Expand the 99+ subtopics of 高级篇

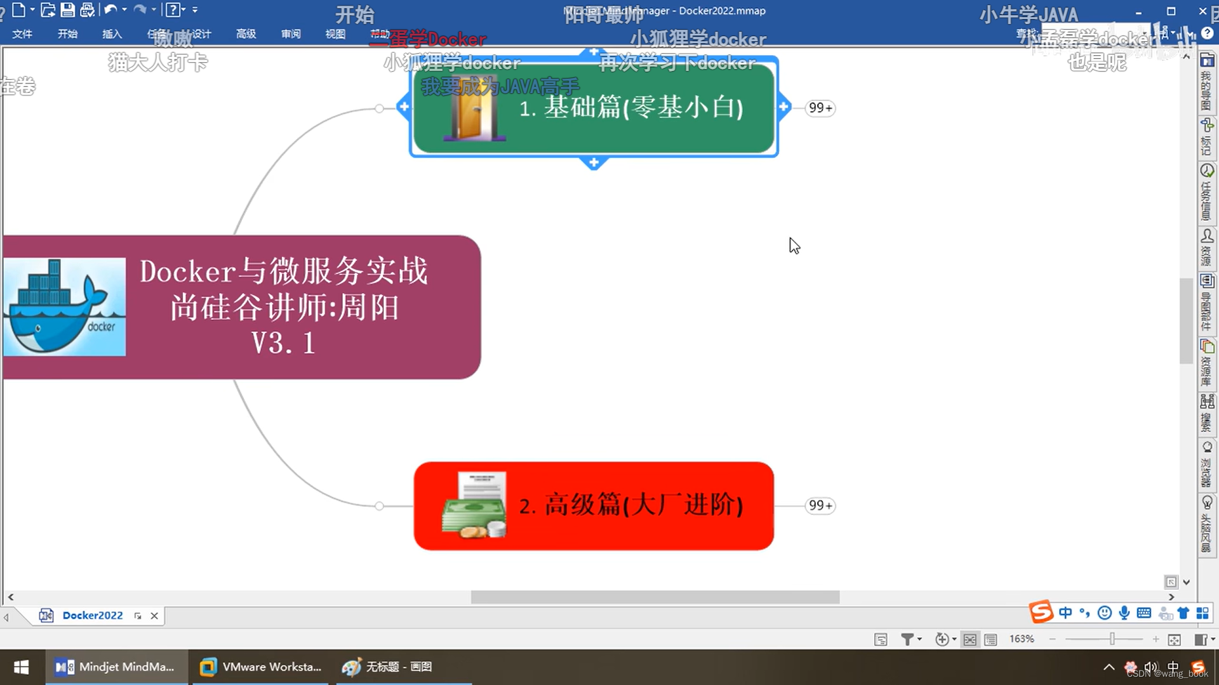[x=820, y=506]
